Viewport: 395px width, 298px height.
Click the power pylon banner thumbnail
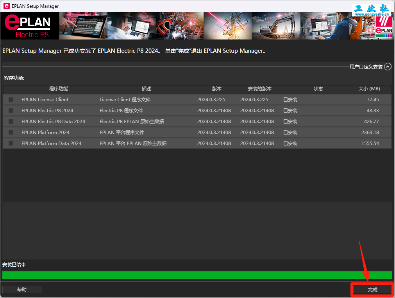[x=228, y=26]
